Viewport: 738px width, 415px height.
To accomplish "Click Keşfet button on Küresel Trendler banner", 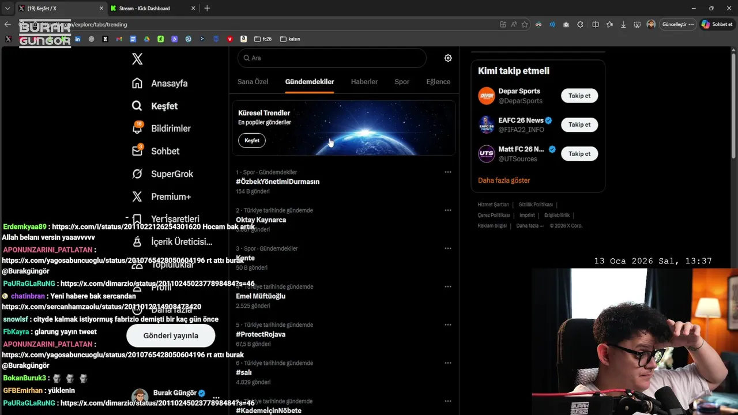I will (x=252, y=141).
